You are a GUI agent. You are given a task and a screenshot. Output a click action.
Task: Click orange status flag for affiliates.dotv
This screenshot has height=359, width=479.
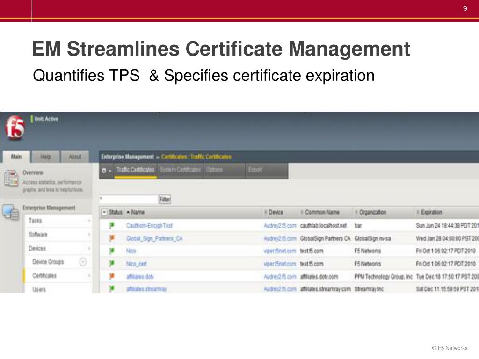coord(112,276)
